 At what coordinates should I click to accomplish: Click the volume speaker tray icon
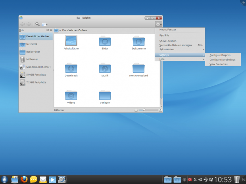(x=200, y=180)
